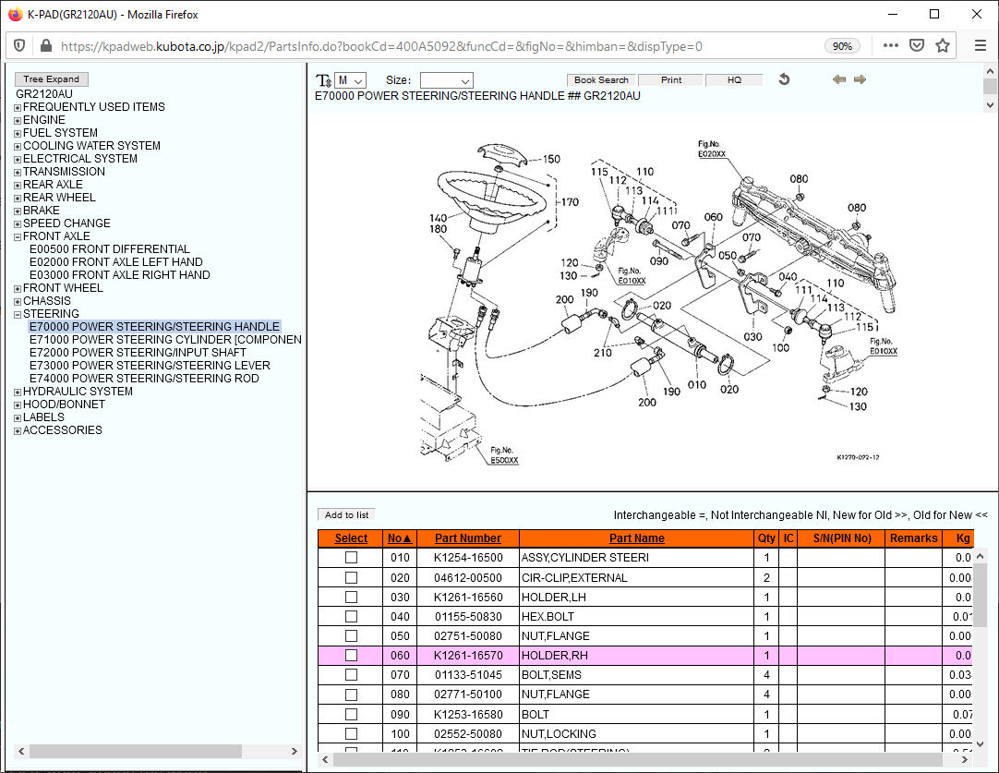Image resolution: width=999 pixels, height=773 pixels.
Task: Click the rotate diagram icon
Action: pos(784,79)
